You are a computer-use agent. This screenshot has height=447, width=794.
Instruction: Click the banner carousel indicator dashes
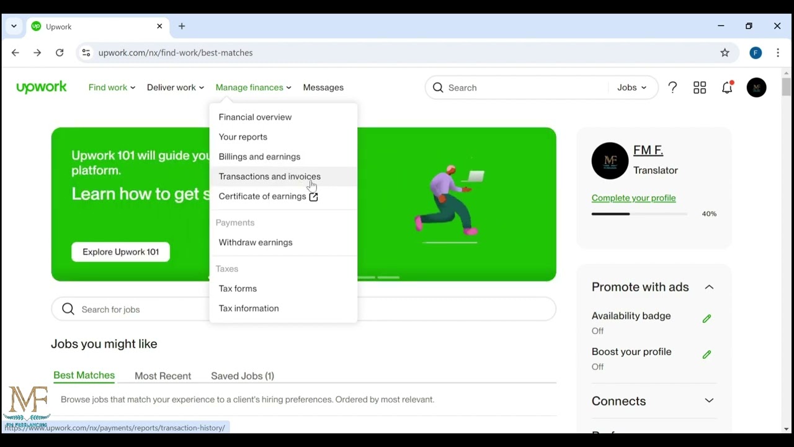pos(379,277)
